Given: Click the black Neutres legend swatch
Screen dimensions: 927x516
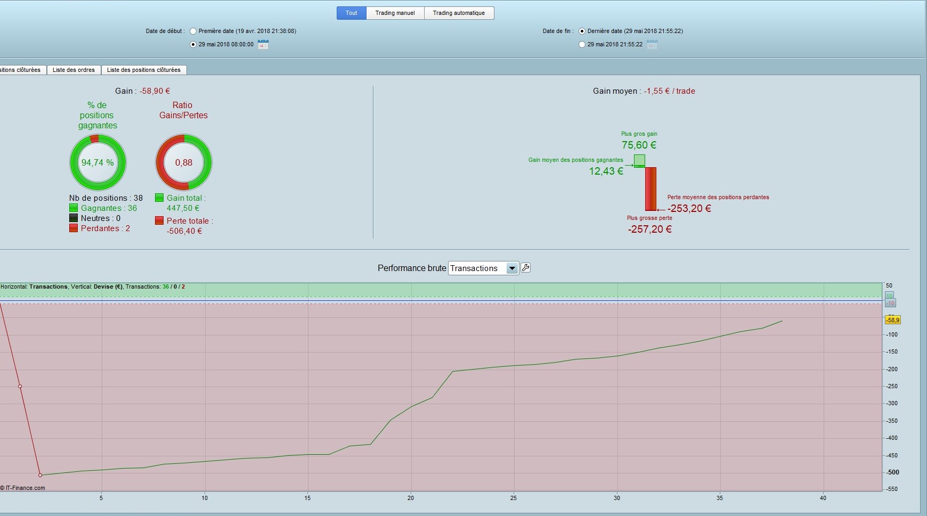Looking at the screenshot, I should pos(74,218).
